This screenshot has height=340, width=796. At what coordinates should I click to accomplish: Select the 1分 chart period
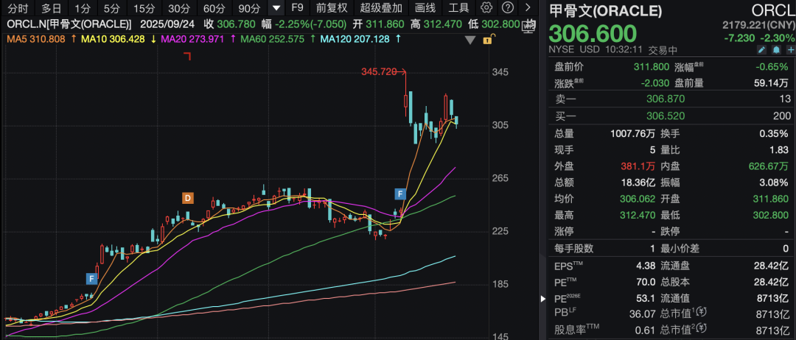click(x=83, y=7)
